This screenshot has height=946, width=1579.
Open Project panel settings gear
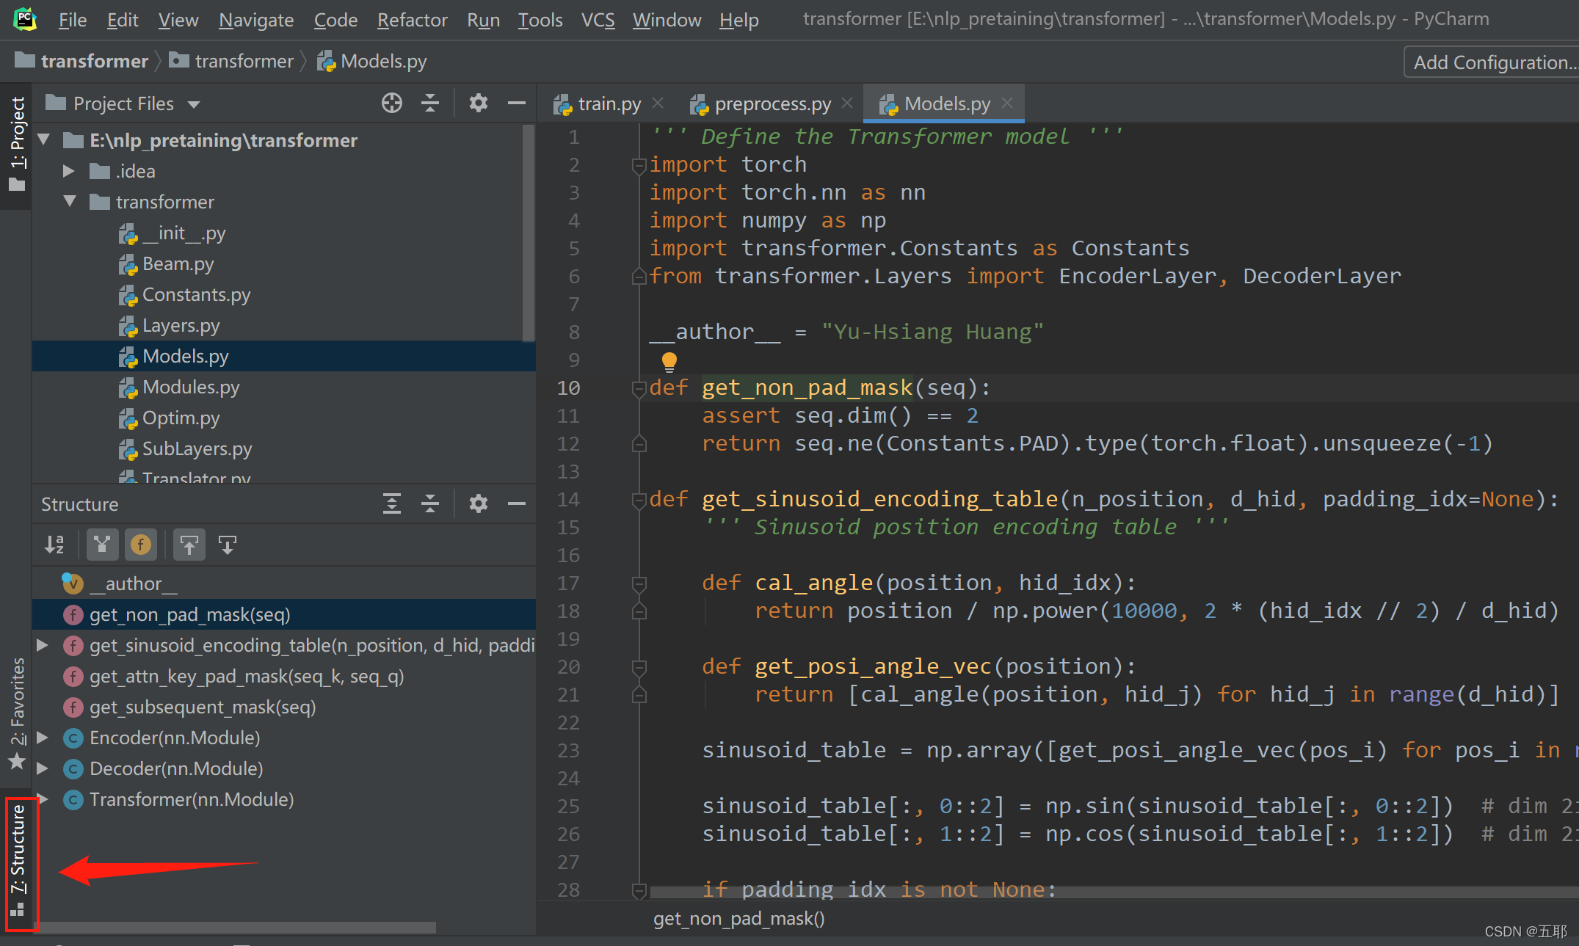479,103
